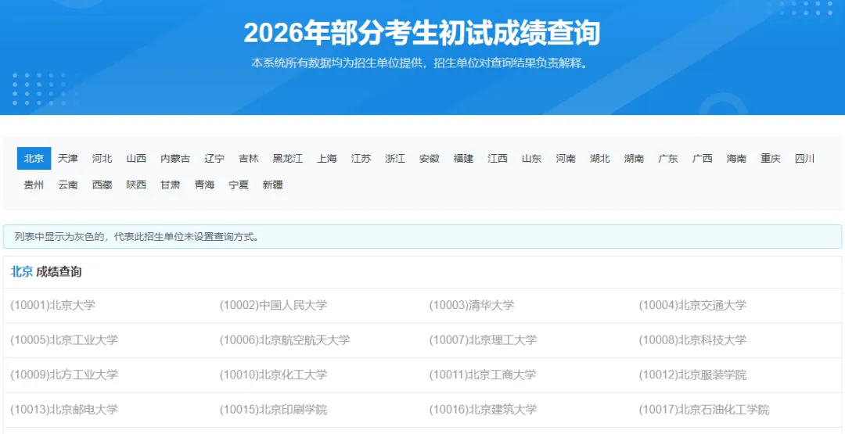Choose the (10015)北京印刷学院 entry

[x=273, y=409]
